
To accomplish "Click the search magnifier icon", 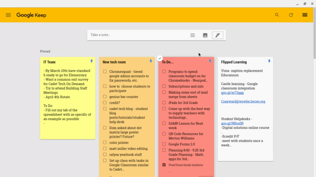I will click(277, 15).
